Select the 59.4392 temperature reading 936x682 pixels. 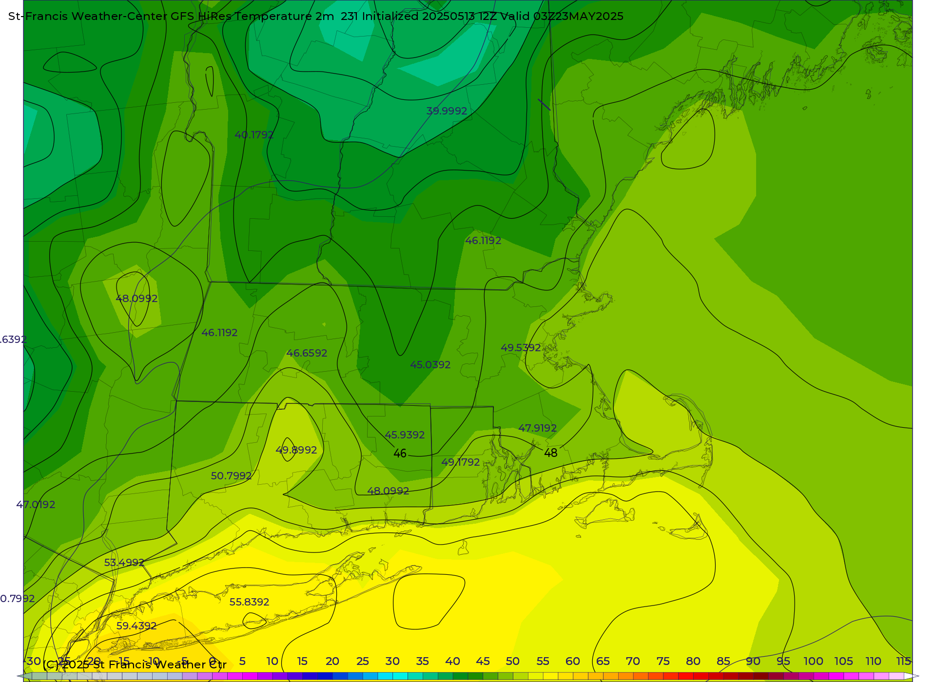[136, 626]
